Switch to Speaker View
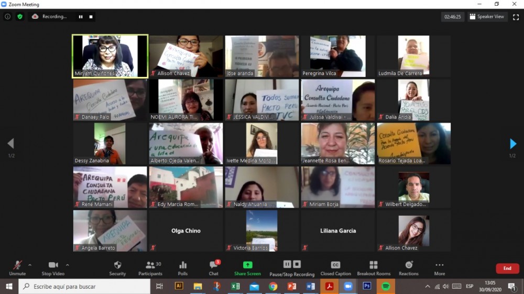 [487, 17]
